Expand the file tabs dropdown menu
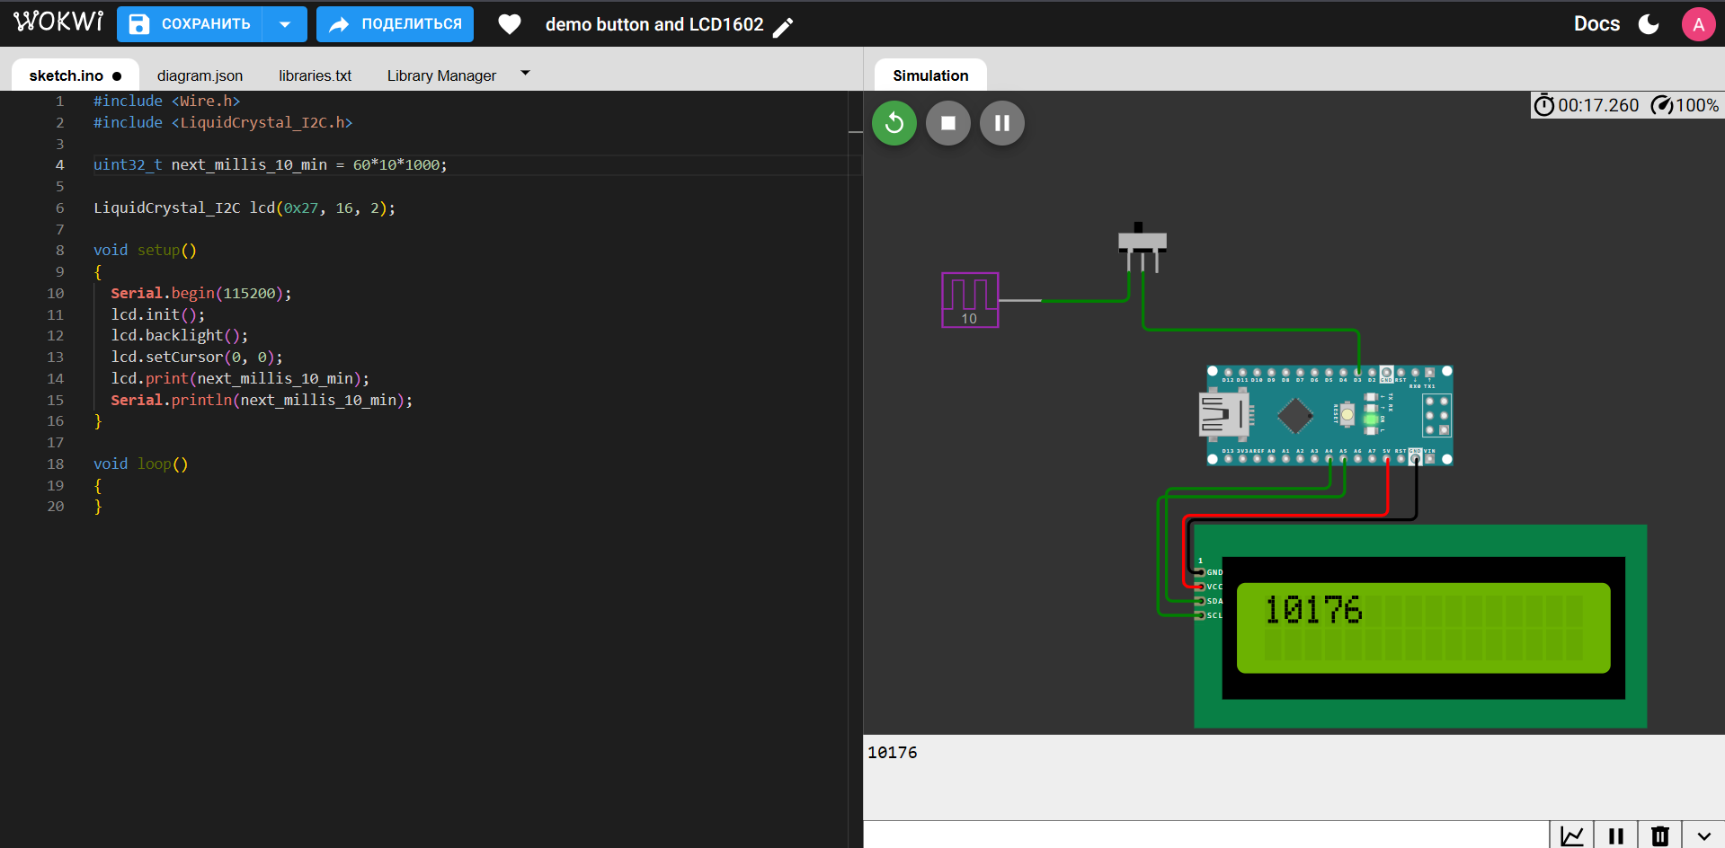 click(x=526, y=74)
